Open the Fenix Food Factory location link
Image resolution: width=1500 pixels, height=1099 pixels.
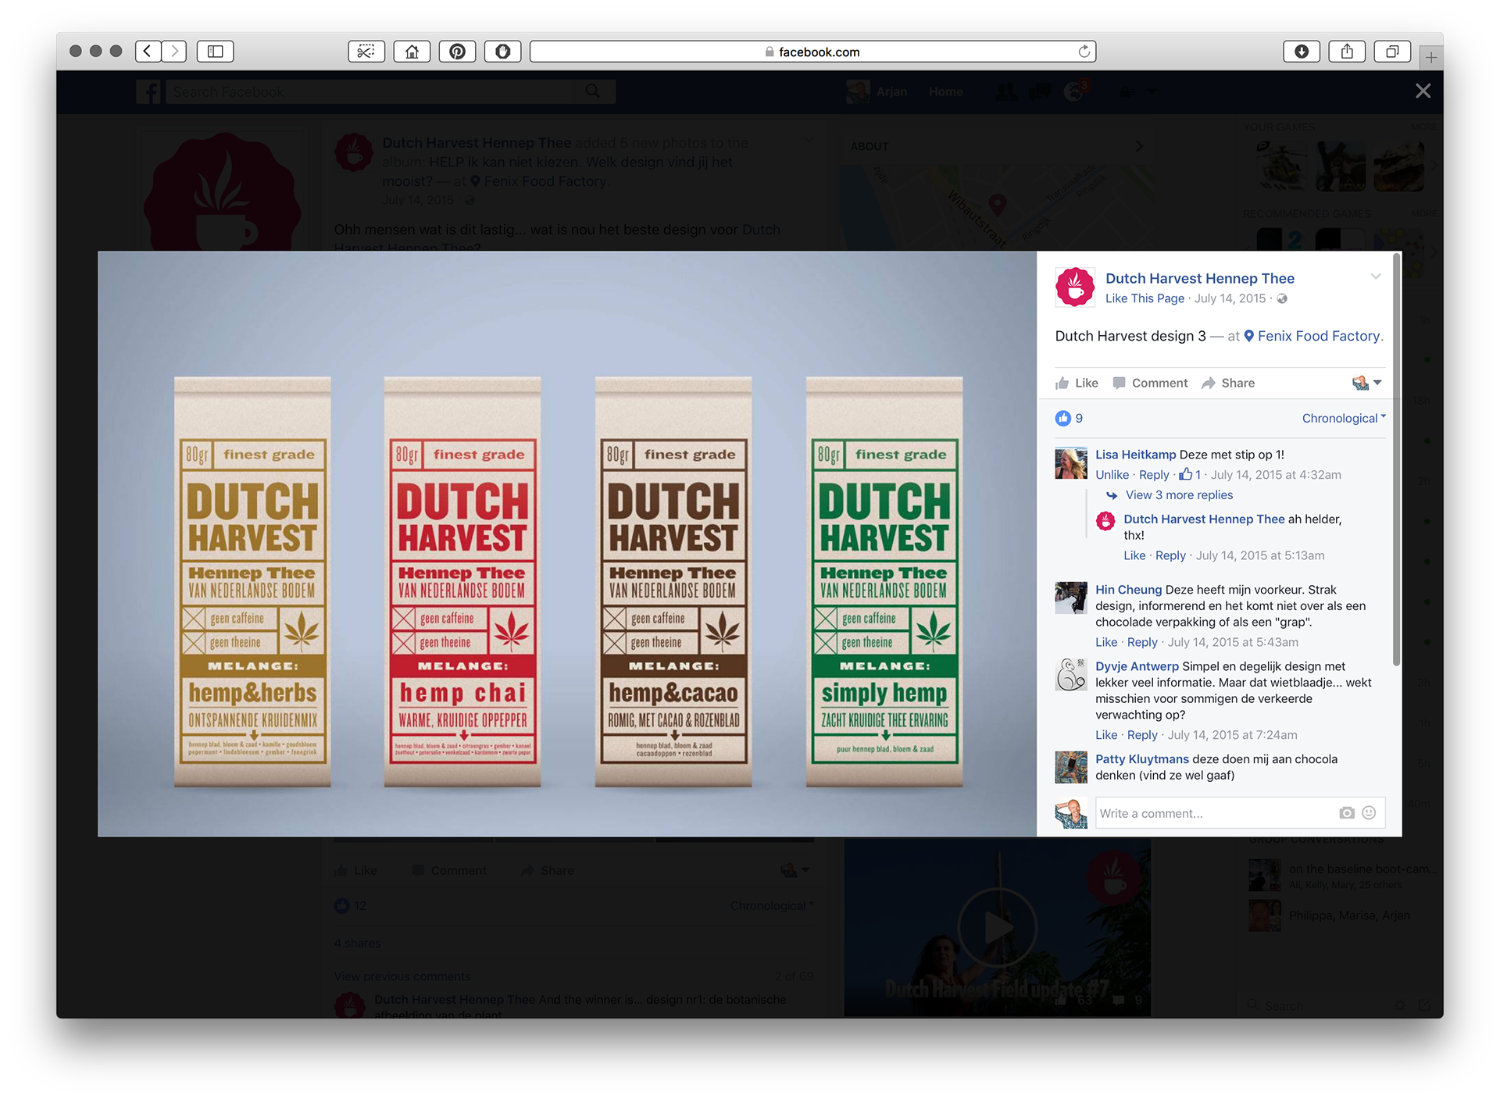[x=1318, y=337]
